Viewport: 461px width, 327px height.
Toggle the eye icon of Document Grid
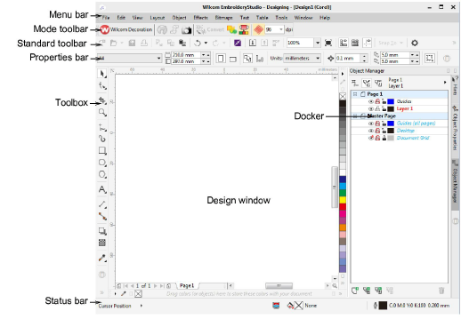[x=371, y=138]
